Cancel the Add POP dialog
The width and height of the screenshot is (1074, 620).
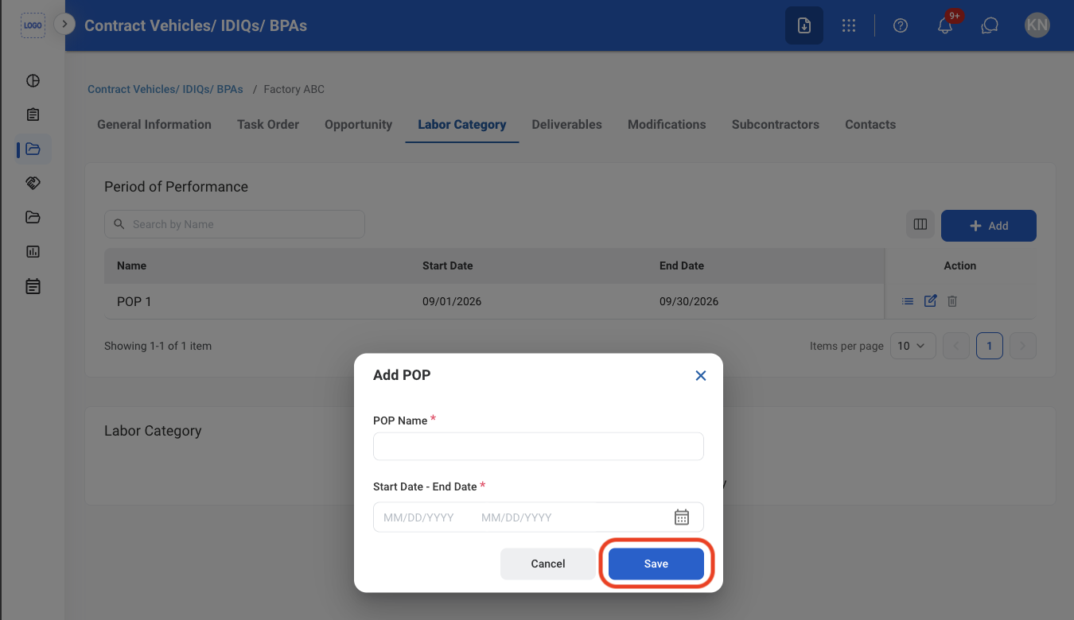[548, 564]
